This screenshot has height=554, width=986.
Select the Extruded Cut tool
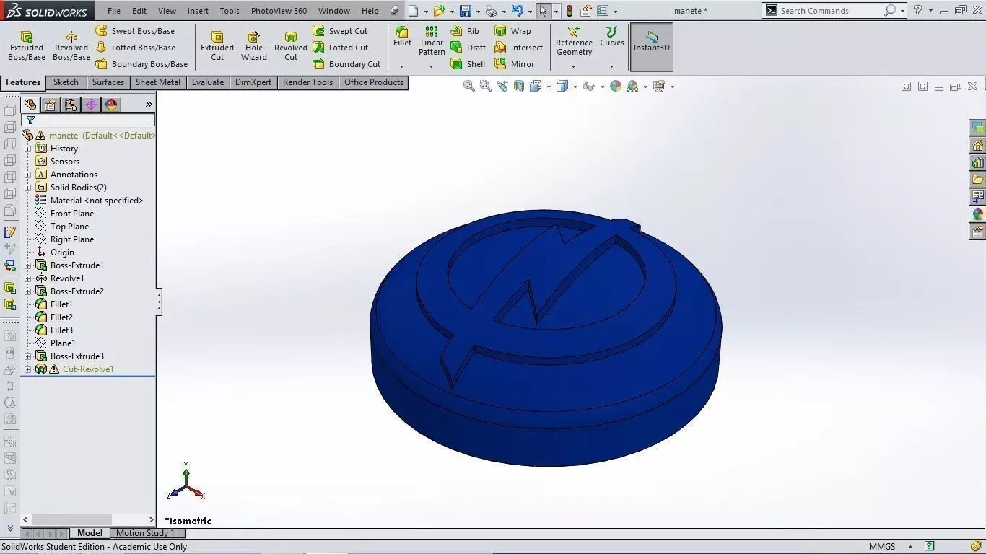[x=217, y=46]
